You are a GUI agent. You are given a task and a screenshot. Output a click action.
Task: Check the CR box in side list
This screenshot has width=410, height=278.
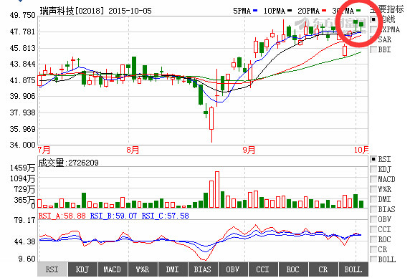tap(373, 249)
